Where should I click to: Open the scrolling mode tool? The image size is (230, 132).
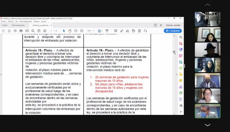pos(107,31)
